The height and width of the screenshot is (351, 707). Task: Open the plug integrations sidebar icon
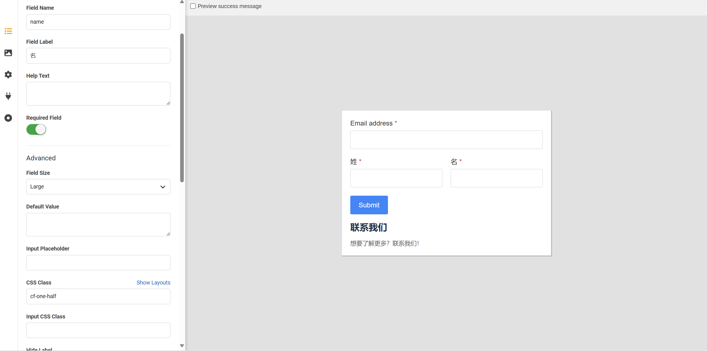[x=8, y=96]
